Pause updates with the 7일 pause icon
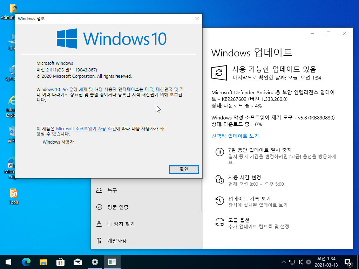 point(219,152)
